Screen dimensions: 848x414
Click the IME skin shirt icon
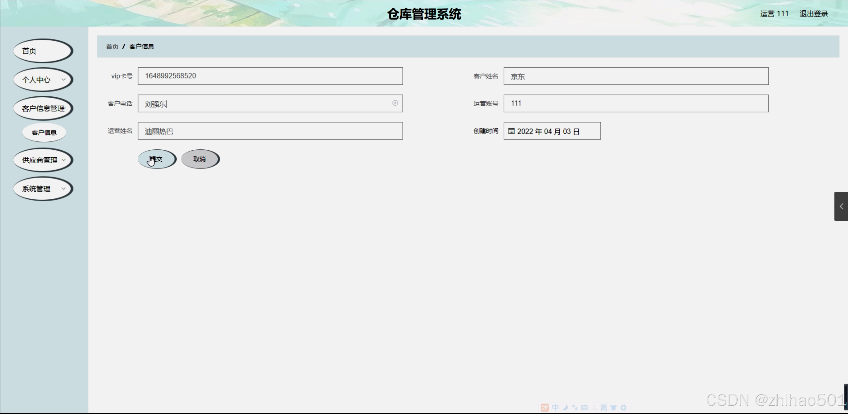(x=613, y=408)
